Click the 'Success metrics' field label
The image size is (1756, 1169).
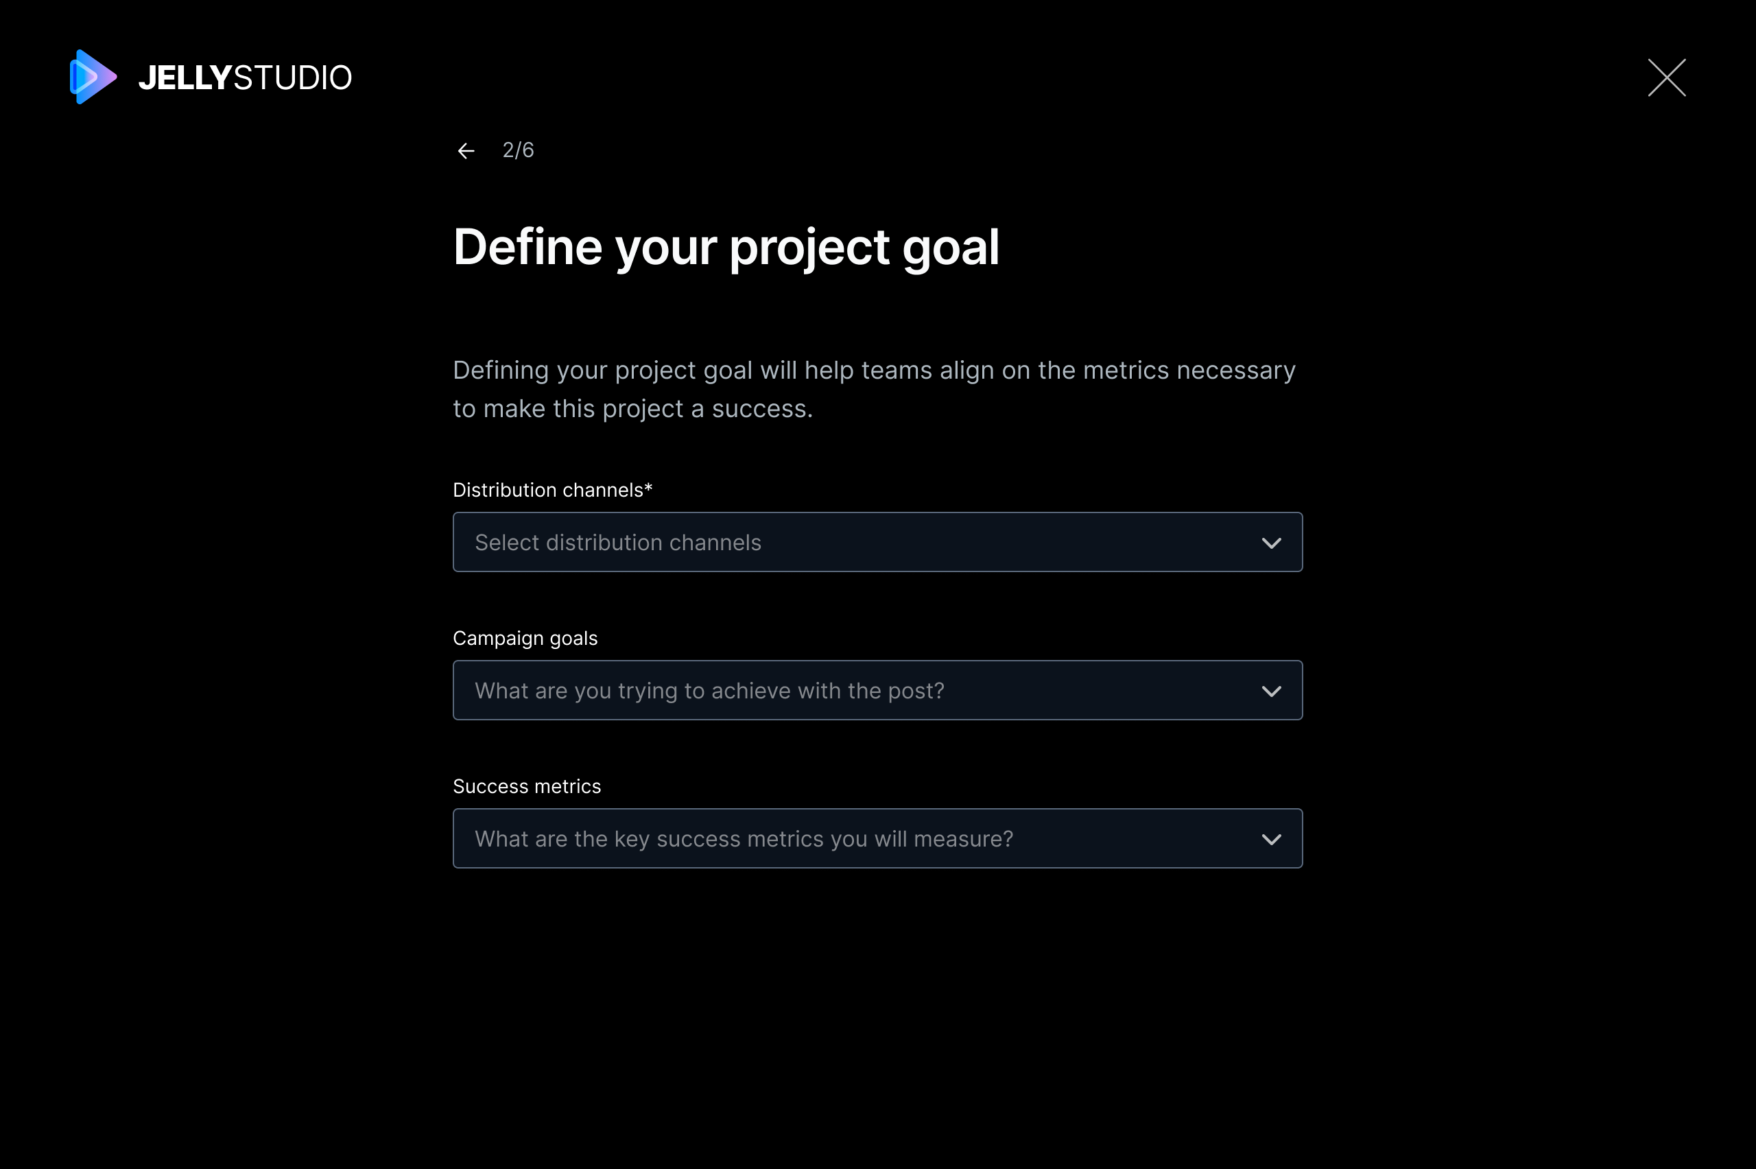(x=527, y=787)
